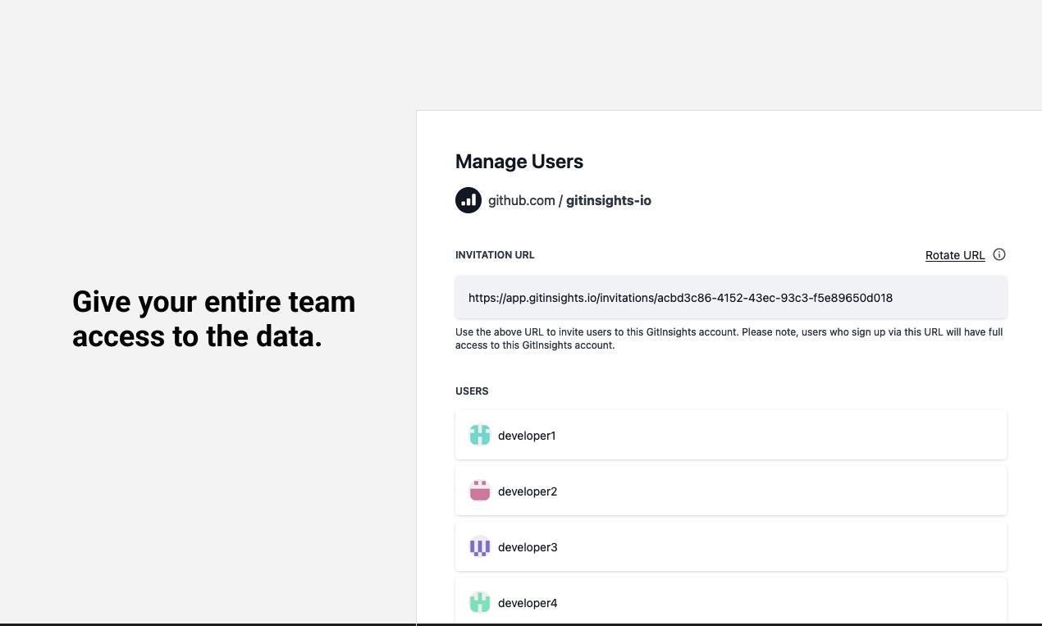Image resolution: width=1042 pixels, height=626 pixels.
Task: Click the GitInsights logo icon near github.com
Action: 468,200
